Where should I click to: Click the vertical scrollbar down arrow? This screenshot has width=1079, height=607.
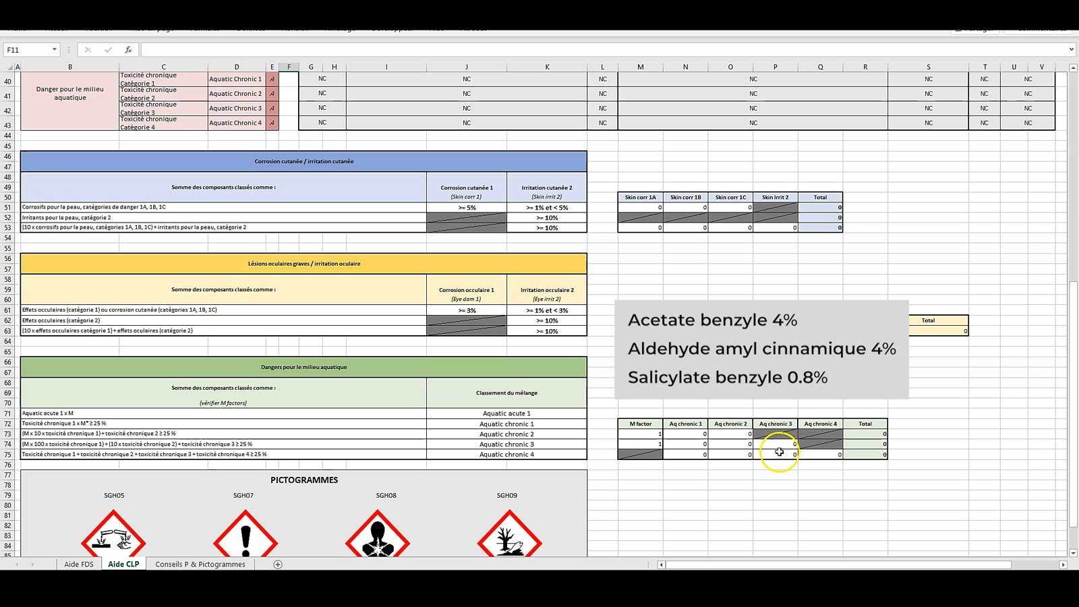point(1072,553)
